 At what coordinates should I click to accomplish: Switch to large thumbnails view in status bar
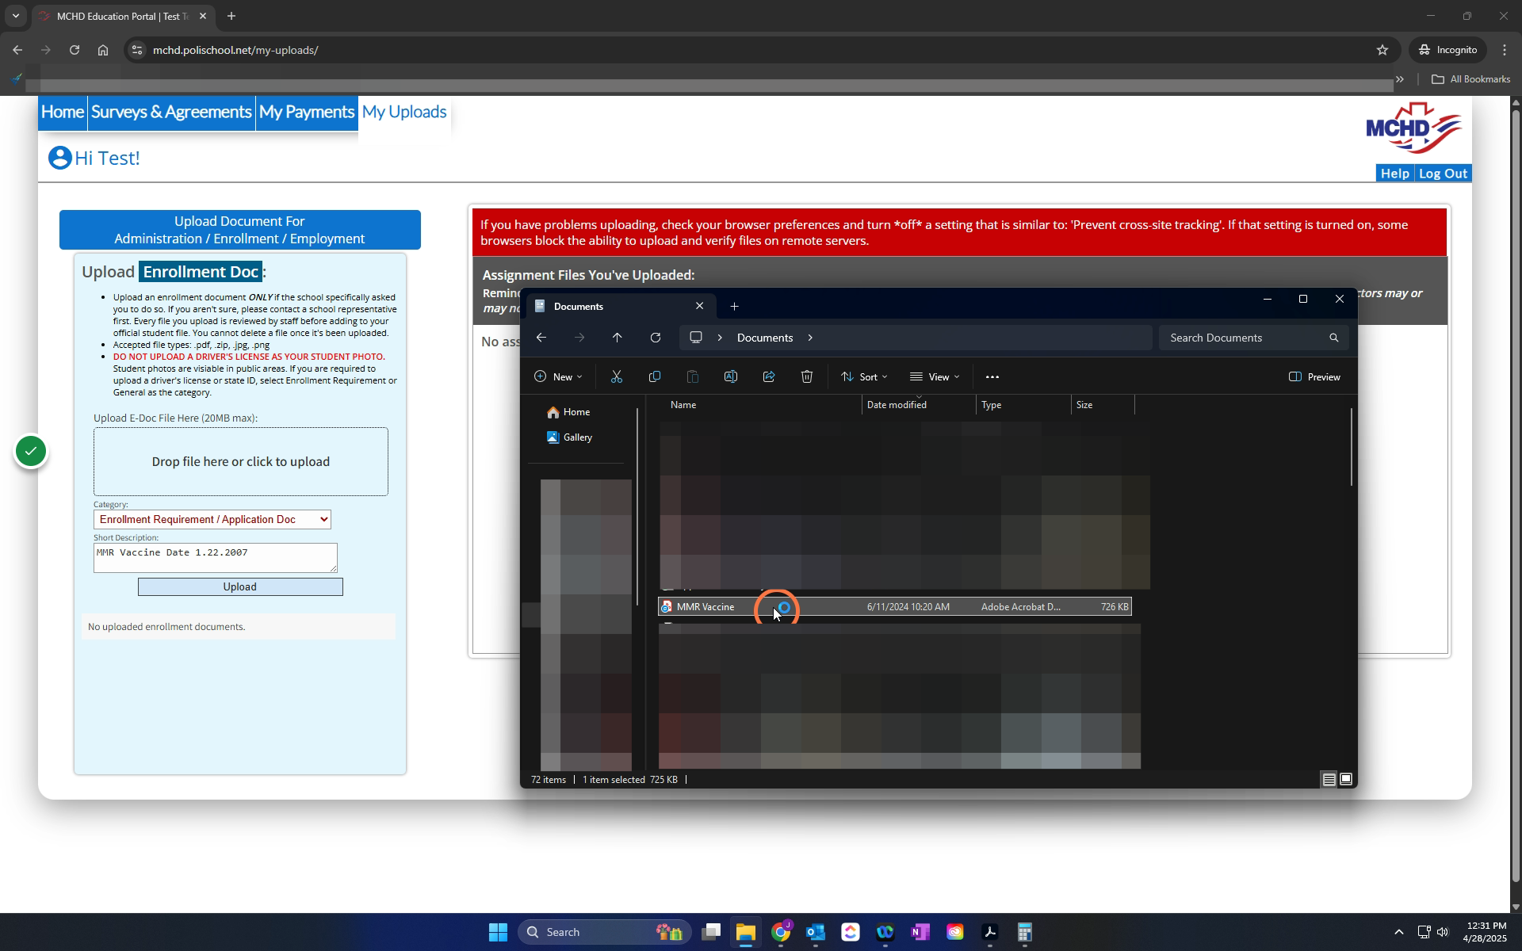(1346, 780)
